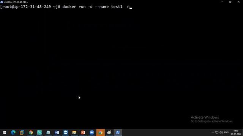
Task: Open the Windows Start menu
Action: click(4, 133)
